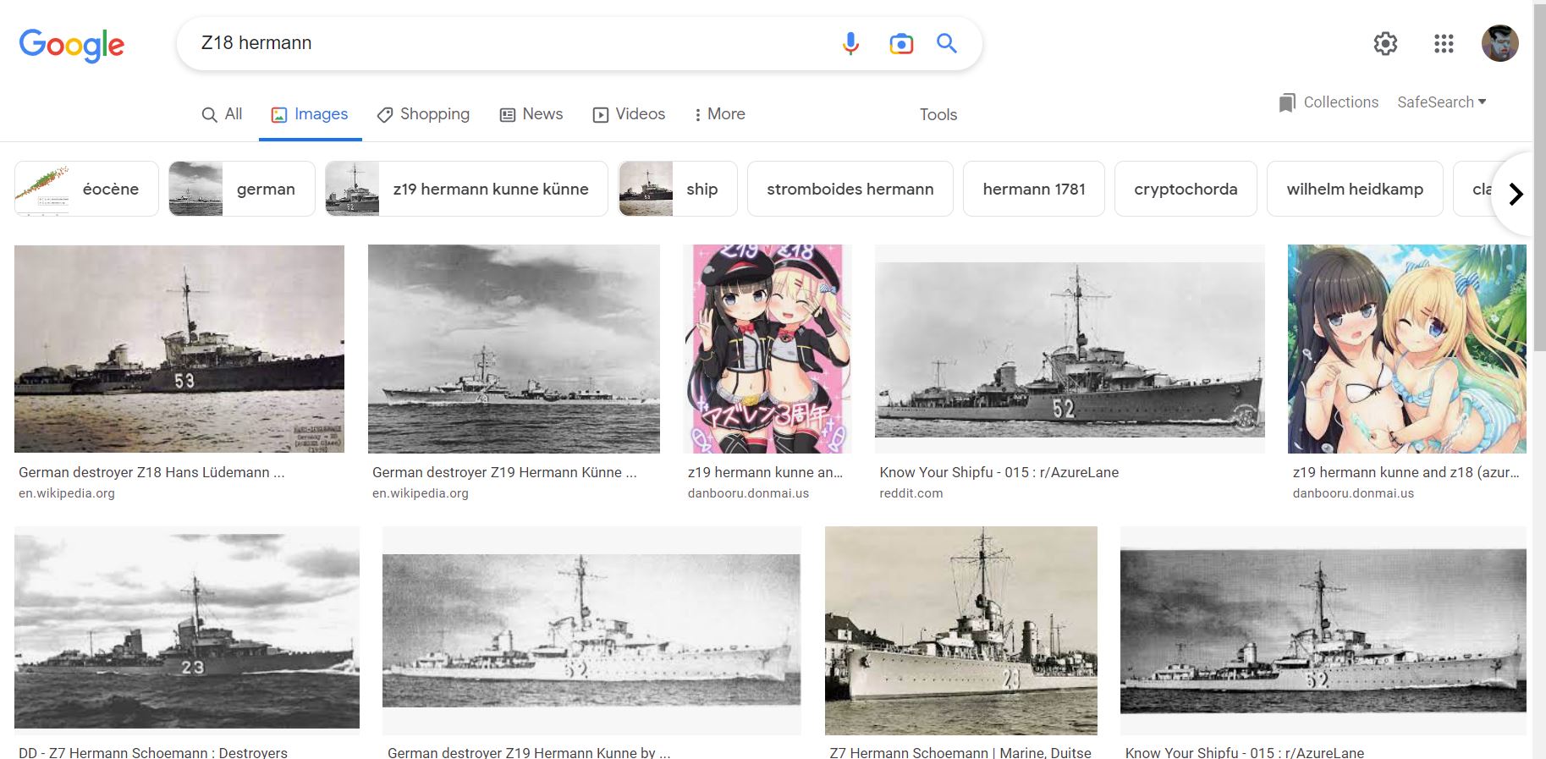Open German destroyer Z19 Hermann Kunne by link
The height and width of the screenshot is (759, 1546).
click(x=529, y=752)
